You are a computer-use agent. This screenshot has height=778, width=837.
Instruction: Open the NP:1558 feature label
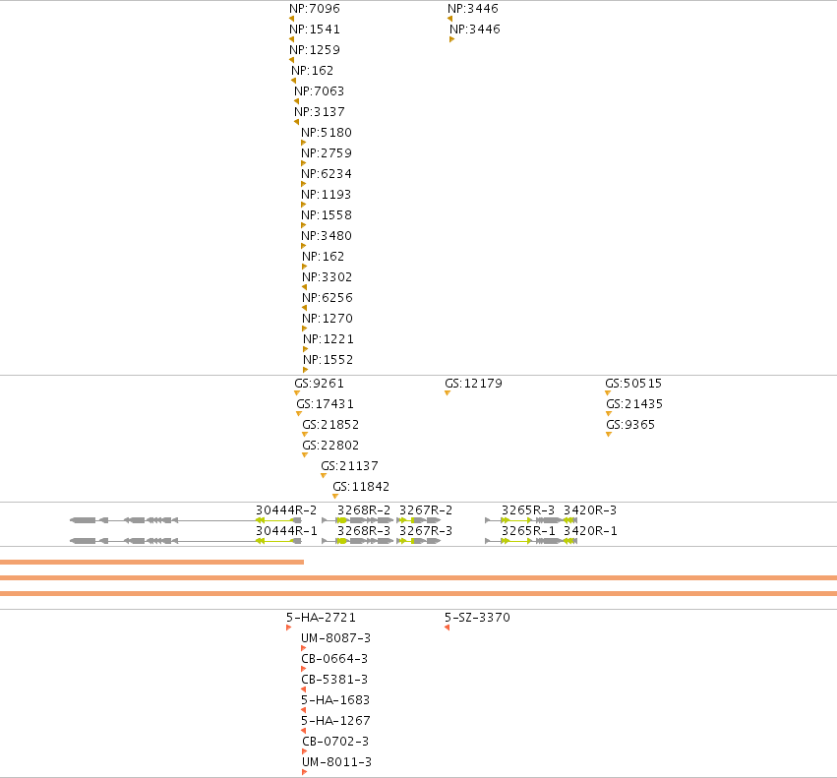(x=327, y=215)
